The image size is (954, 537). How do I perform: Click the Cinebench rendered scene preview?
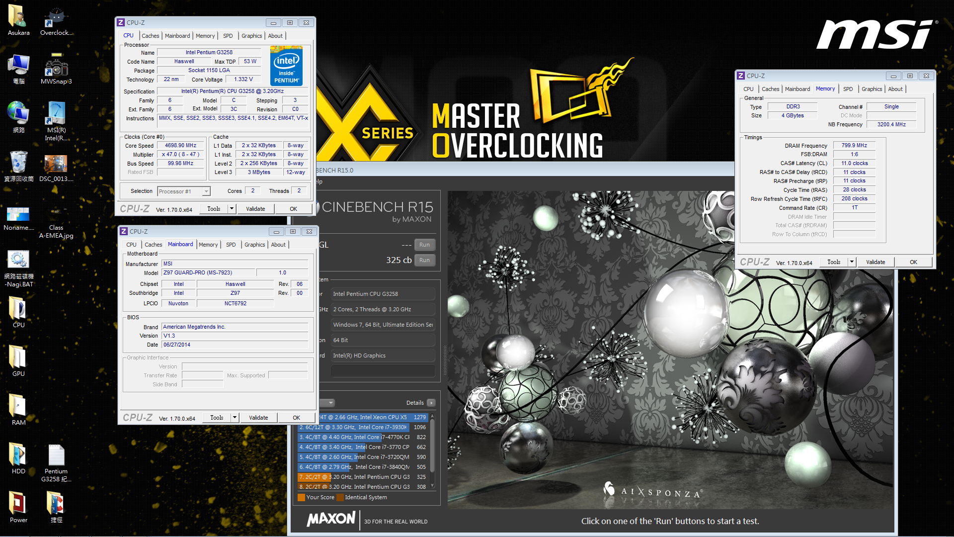670,350
